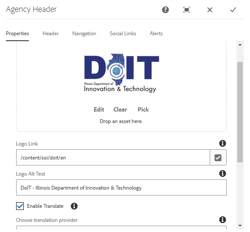
Task: Click the scrollbar up arrow
Action: 240,45
